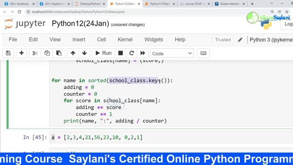The height and width of the screenshot is (165, 293).
Task: Open the Cell menu
Action: coord(102,40)
